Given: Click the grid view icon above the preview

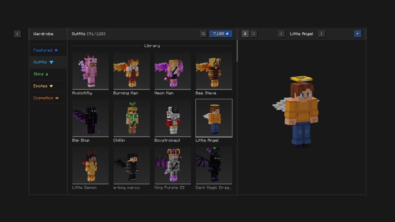Looking at the screenshot, I should tap(254, 34).
